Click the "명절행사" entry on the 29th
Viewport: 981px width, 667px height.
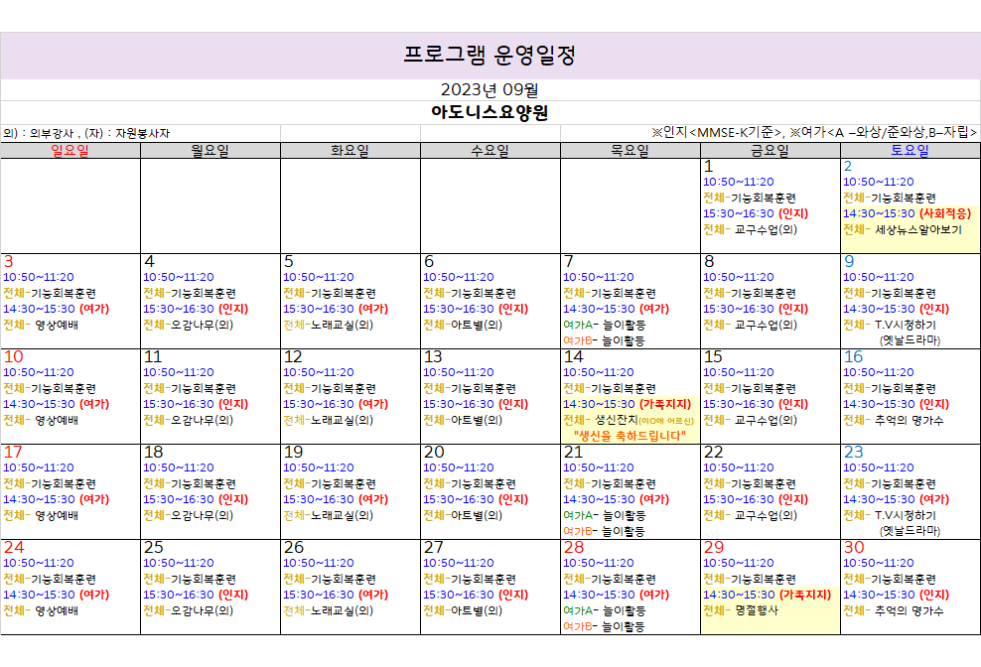[x=757, y=610]
